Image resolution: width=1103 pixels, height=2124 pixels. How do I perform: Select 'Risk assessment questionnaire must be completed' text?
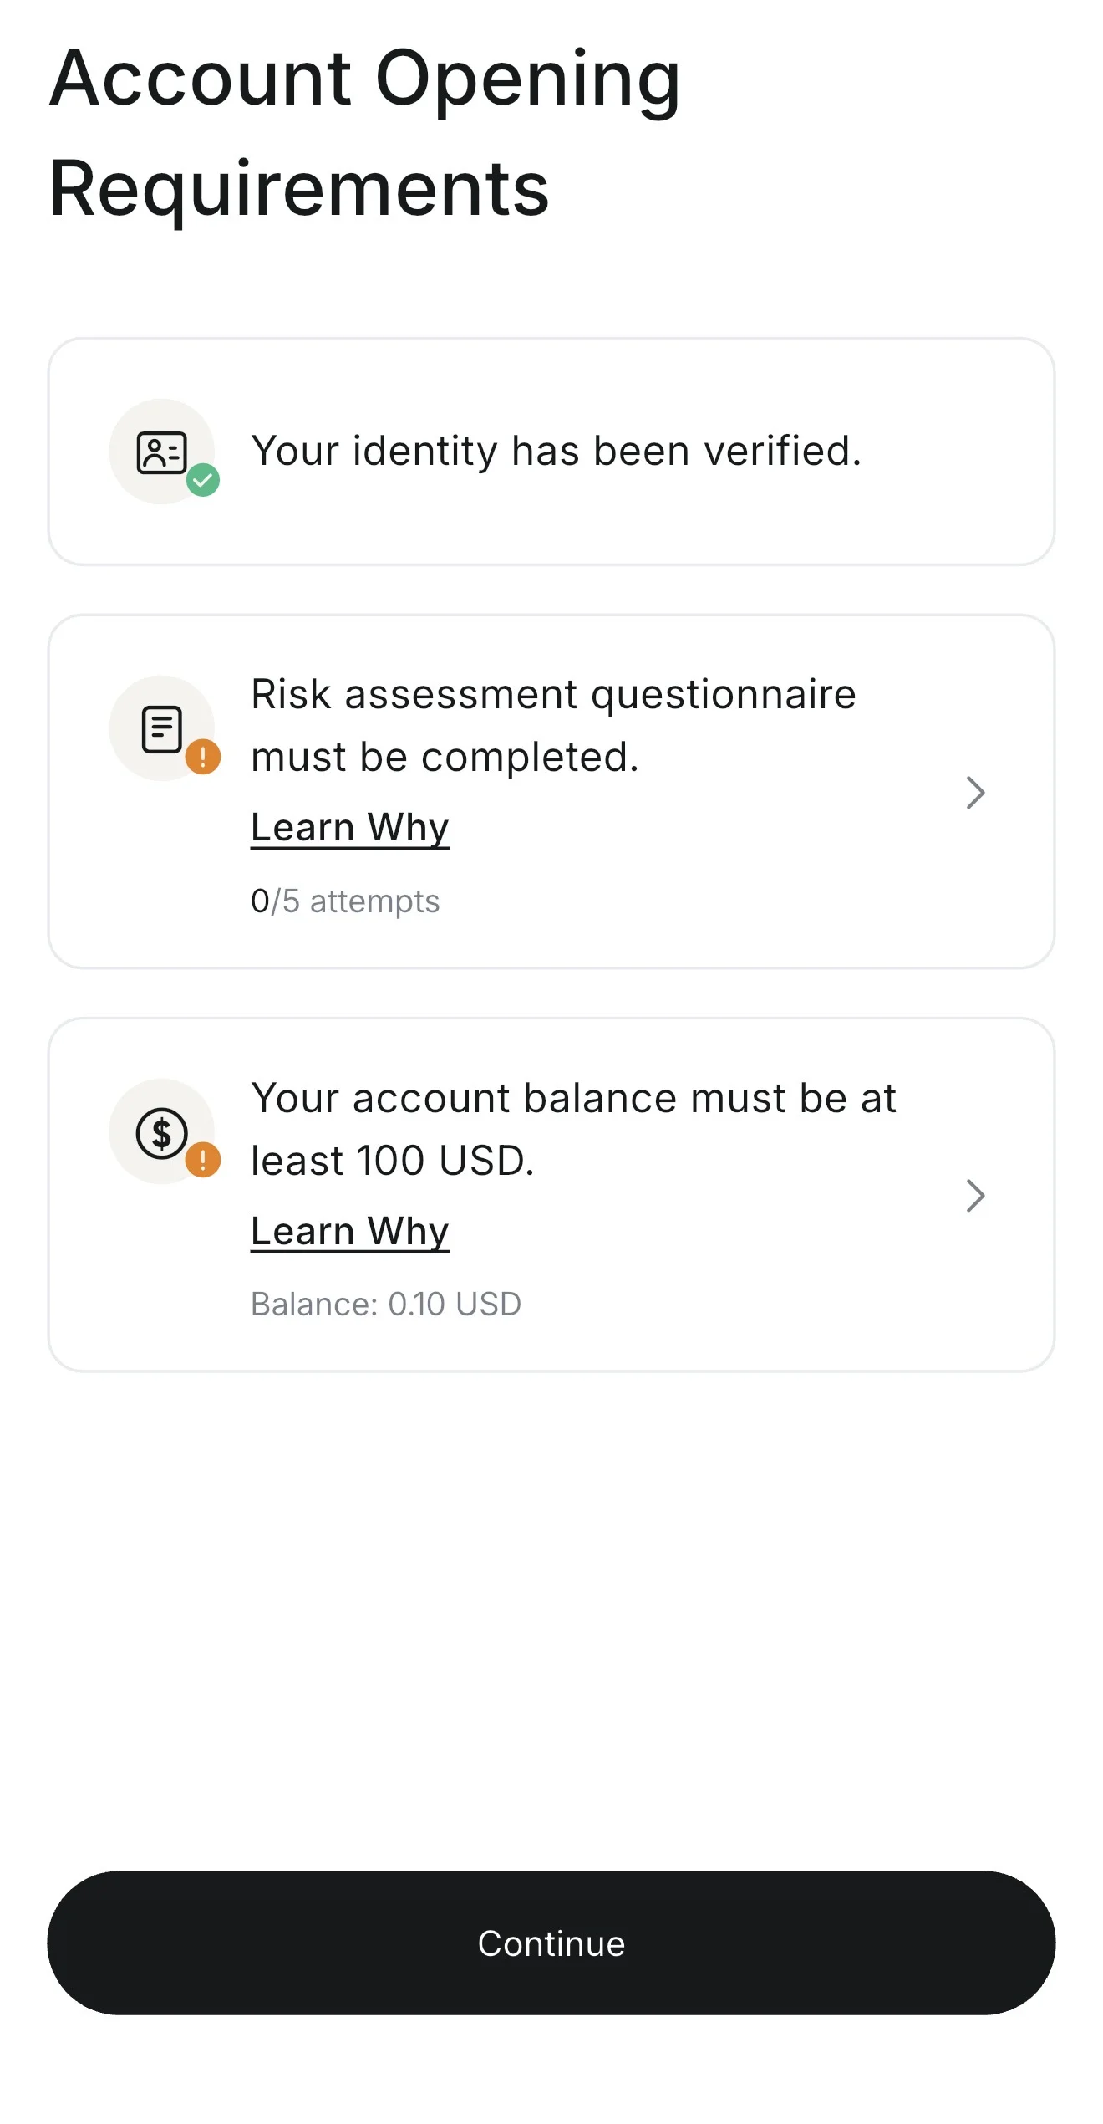553,724
